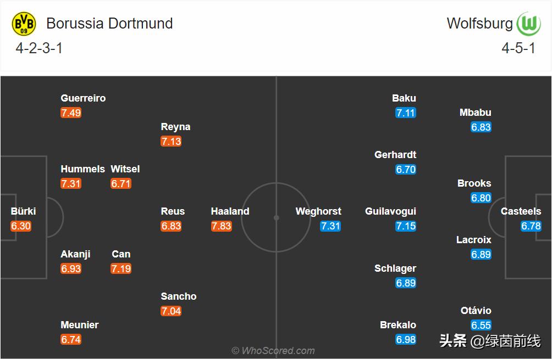This screenshot has width=552, height=359.
Task: Click Dortmund's 4-2-3-1 formation label
Action: (39, 48)
